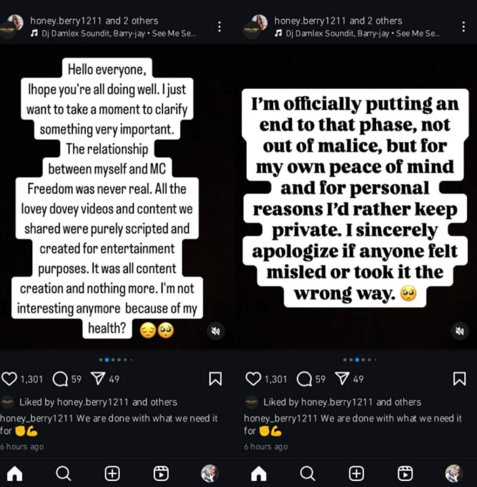Screen dimensions: 477x487
Task: Open honey.berry1211 profile from left post header
Action: (x=66, y=21)
